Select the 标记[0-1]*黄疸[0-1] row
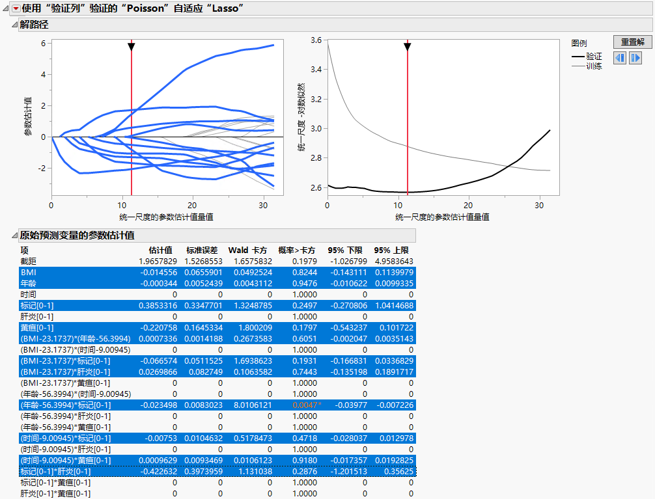The width and height of the screenshot is (655, 499). tap(217, 483)
